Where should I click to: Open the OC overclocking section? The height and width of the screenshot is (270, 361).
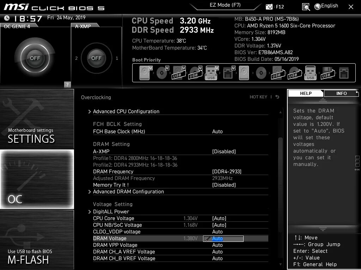(x=37, y=179)
